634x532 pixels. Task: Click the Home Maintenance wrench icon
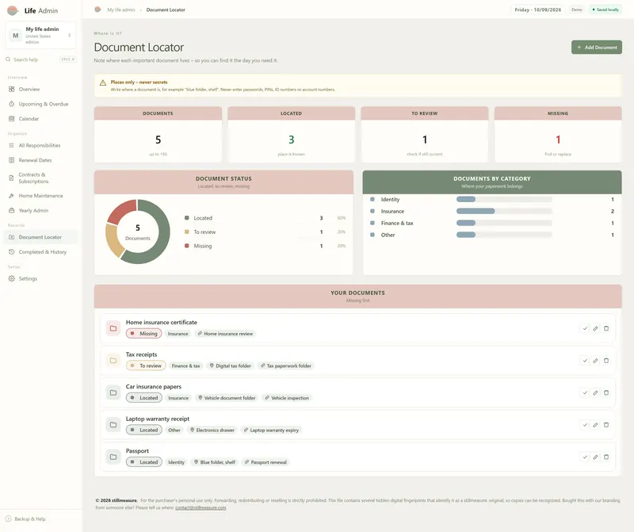(x=11, y=196)
